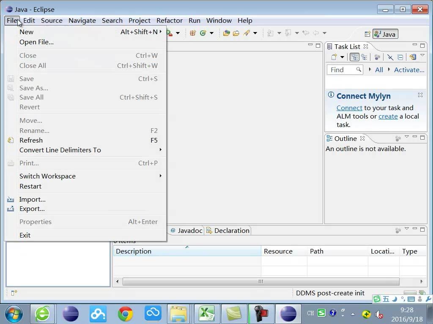This screenshot has height=324, width=433.
Task: Click the Next Annotation toolbar icon
Action: [270, 33]
